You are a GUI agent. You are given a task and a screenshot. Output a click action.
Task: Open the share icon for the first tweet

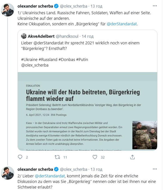(132, 157)
